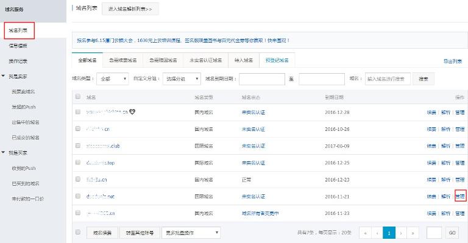The image size is (468, 243).
Task: Click 管理 in the row expiring 2016-12-28
Action: click(x=460, y=112)
